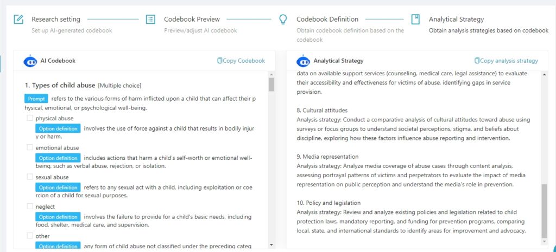Viewport: 556px width, 252px height.
Task: Click the AI Codebook robot icon
Action: pos(30,61)
